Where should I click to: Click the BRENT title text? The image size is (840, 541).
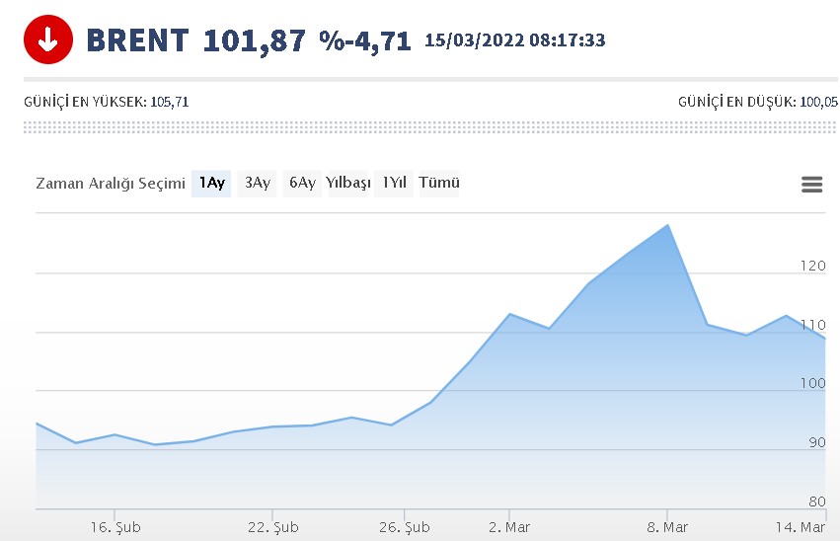pos(137,40)
